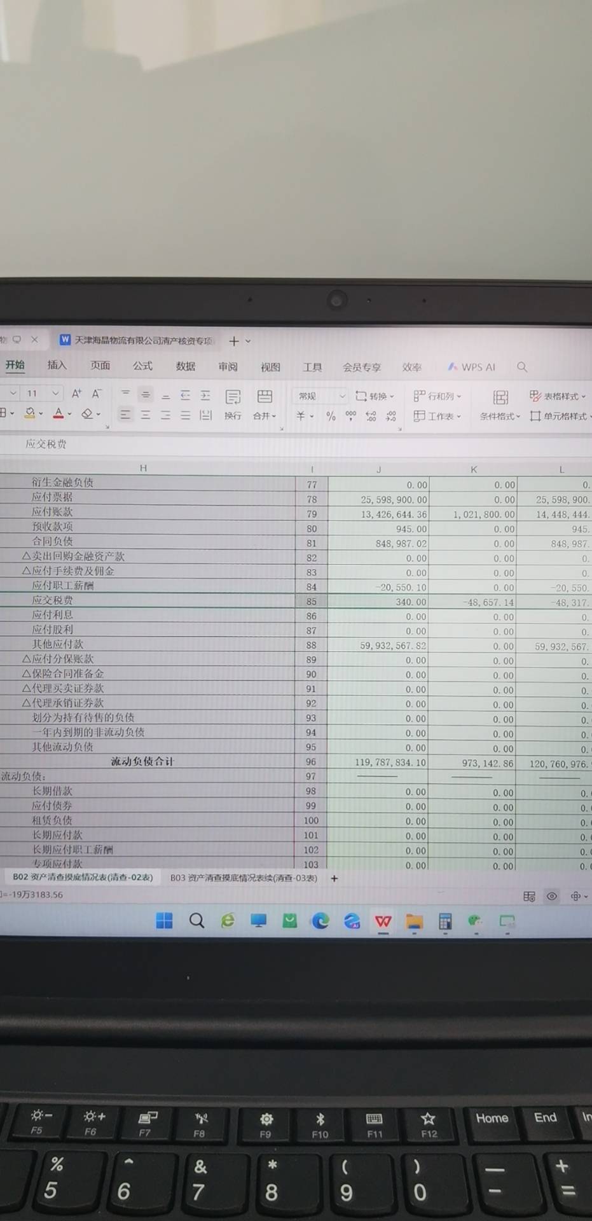The height and width of the screenshot is (1221, 592).
Task: Increase font size with the A+ icon
Action: [76, 394]
